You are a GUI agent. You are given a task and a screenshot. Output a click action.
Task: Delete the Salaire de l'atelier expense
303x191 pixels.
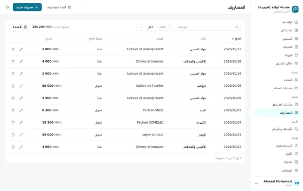pyautogui.click(x=13, y=86)
